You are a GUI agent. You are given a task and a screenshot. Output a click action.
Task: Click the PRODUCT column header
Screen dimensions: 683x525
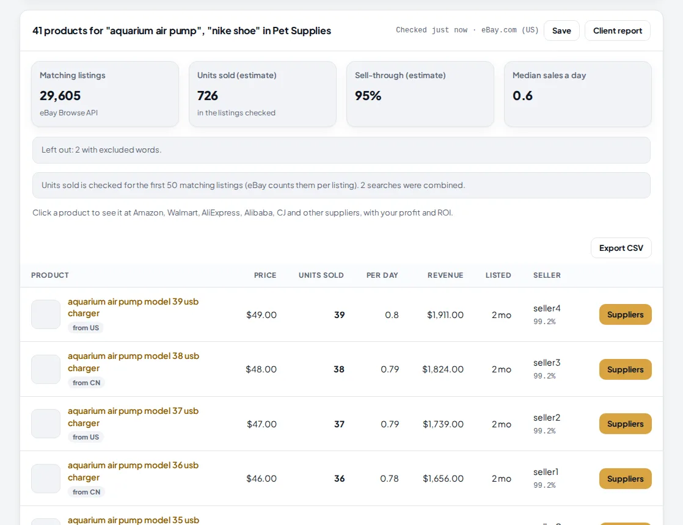[x=50, y=275]
